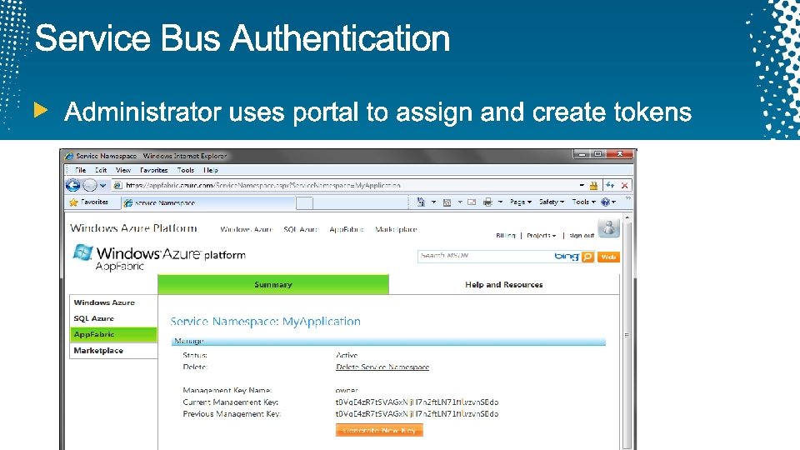This screenshot has width=800, height=450.
Task: Click the 'Active' status value
Action: pos(347,355)
